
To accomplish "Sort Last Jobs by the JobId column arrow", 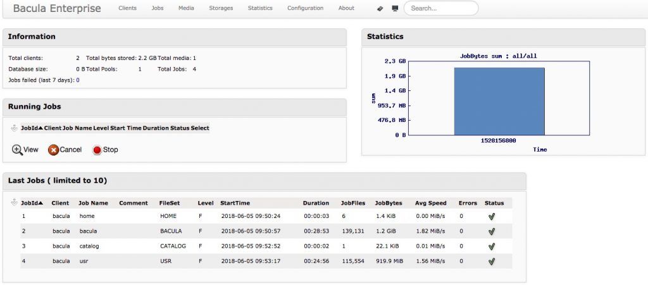I will (x=40, y=203).
